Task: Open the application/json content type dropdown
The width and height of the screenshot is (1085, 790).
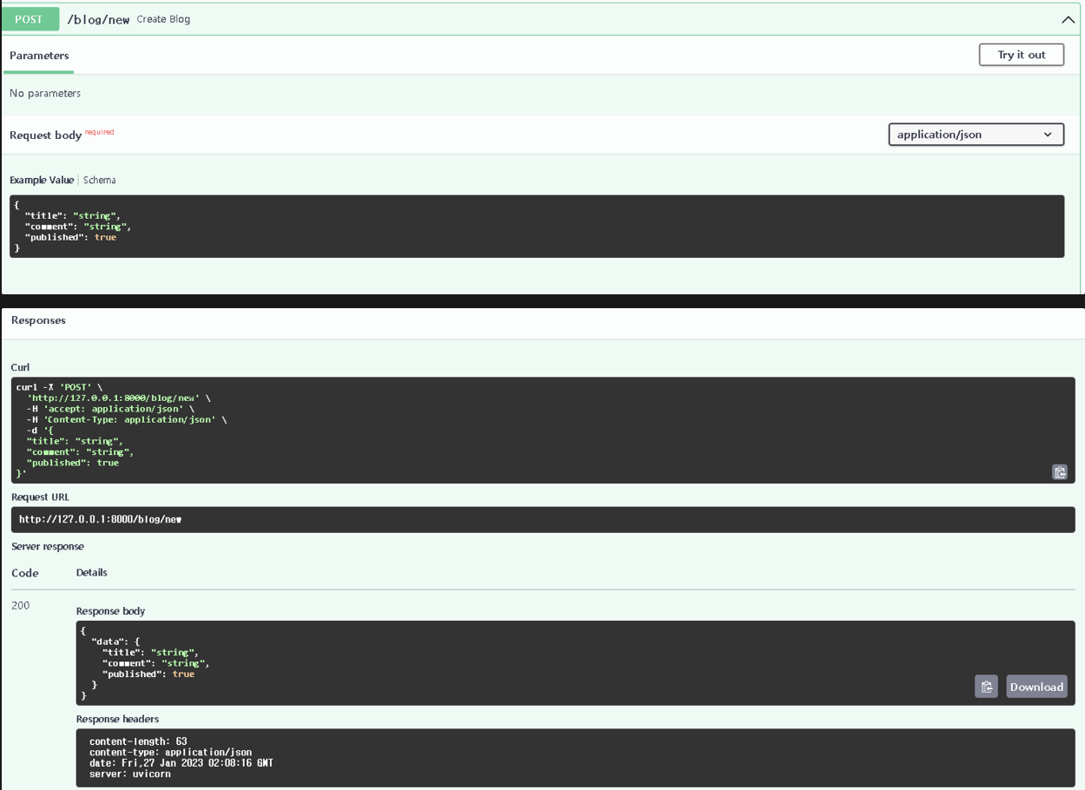Action: [976, 135]
